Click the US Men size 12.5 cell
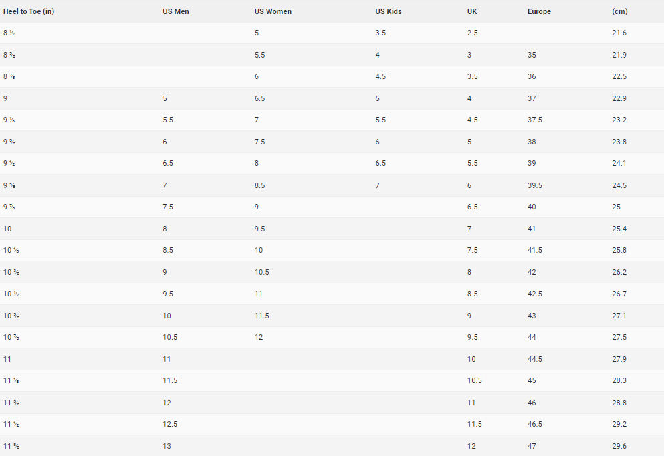This screenshot has width=664, height=456. click(170, 424)
